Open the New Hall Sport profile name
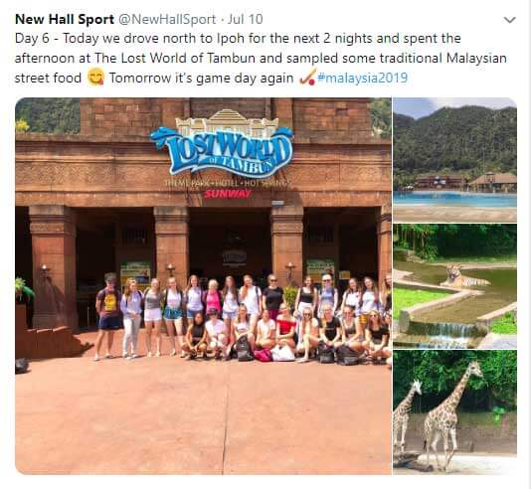The image size is (531, 489). [x=65, y=19]
